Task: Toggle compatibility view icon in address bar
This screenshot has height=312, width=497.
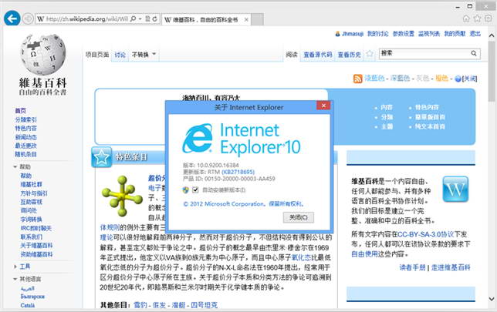Action: click(147, 19)
